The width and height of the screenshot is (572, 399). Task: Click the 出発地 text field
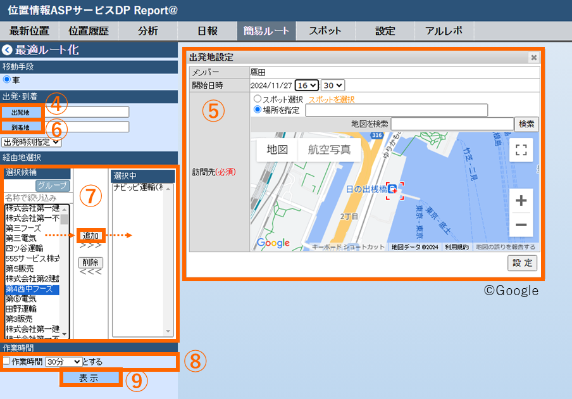pos(87,112)
